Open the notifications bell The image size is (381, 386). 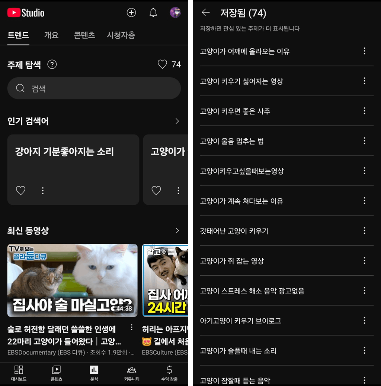click(x=153, y=13)
